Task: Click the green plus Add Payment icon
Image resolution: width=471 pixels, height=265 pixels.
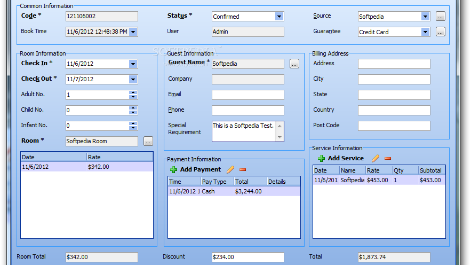Action: click(x=173, y=170)
